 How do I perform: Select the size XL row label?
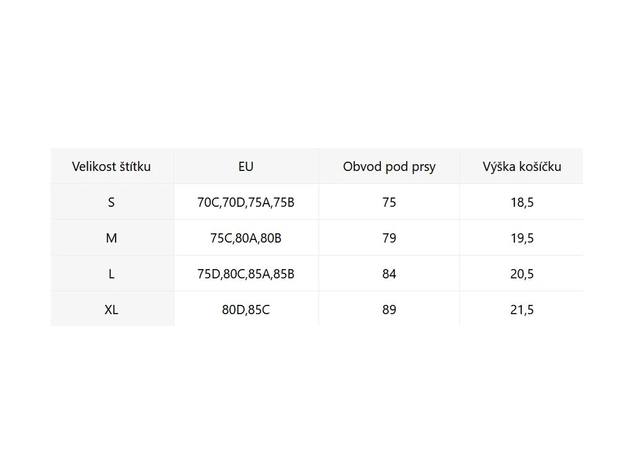pos(111,310)
